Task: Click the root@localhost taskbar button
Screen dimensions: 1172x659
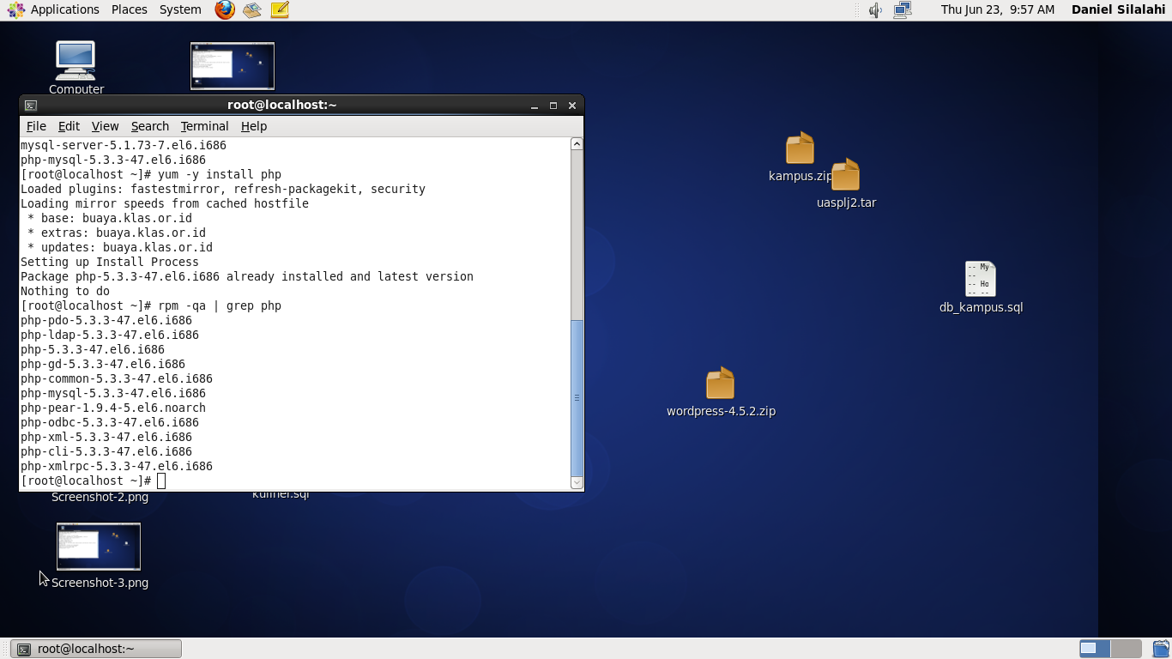Action: pyautogui.click(x=94, y=649)
